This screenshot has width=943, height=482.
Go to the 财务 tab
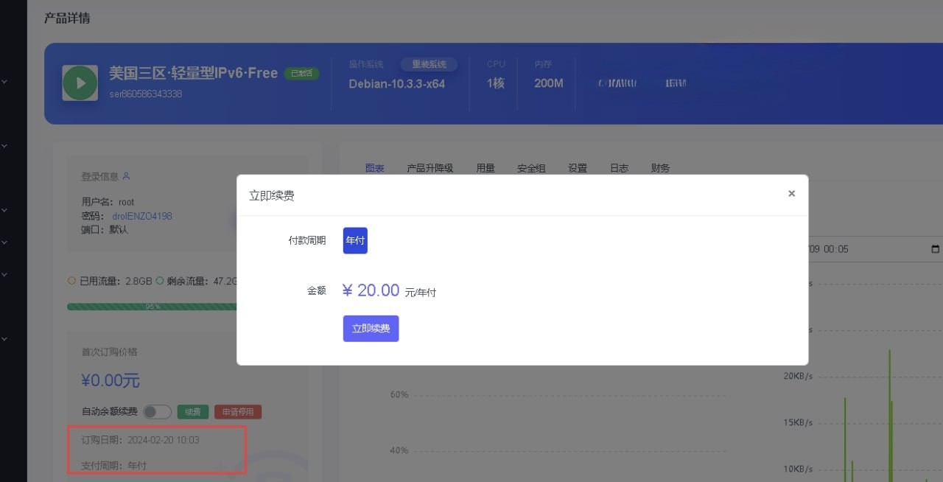(x=660, y=168)
